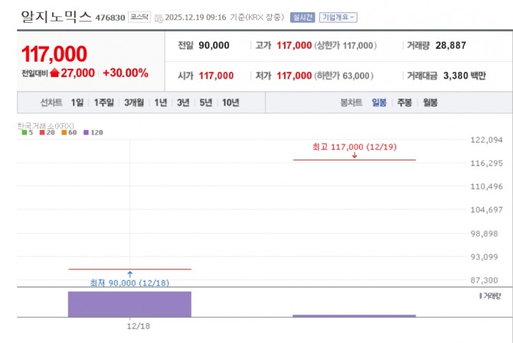The image size is (513, 343).
Task: Switch to the 주봉 weekly candle chart
Action: pyautogui.click(x=404, y=102)
